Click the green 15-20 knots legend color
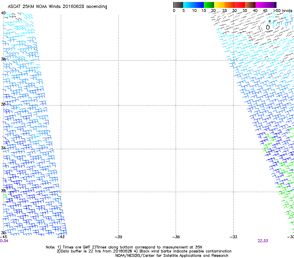Image resolution: width=294 pixels, height=258 pixels. coord(209,5)
